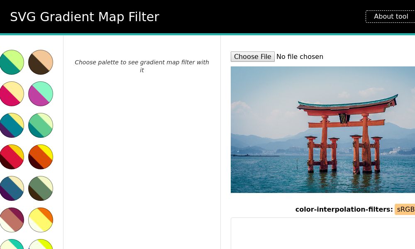Click the 'No file chosen' label

click(300, 56)
